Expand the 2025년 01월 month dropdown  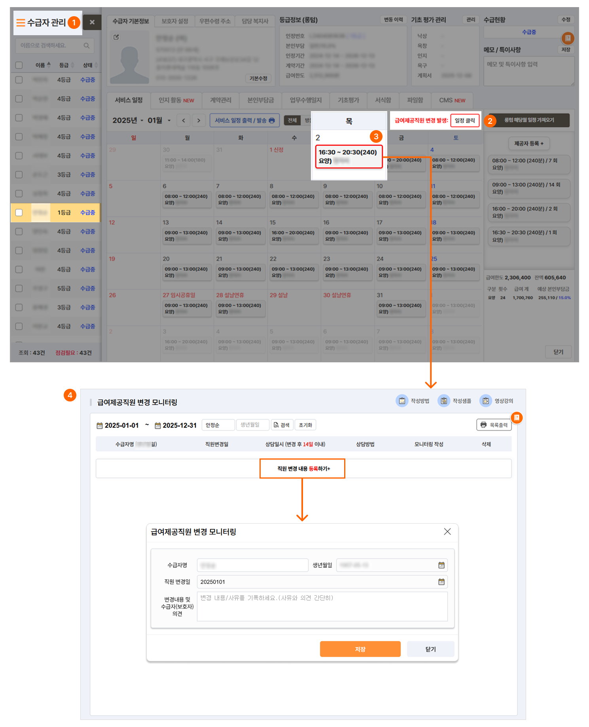pyautogui.click(x=169, y=121)
